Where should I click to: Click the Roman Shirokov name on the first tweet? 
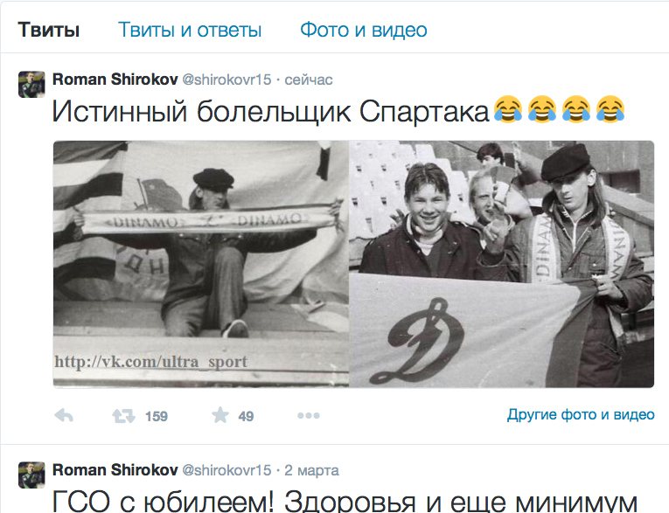tap(115, 80)
